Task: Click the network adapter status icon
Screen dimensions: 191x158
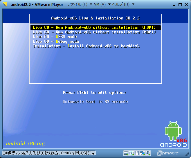Action: click(143, 153)
